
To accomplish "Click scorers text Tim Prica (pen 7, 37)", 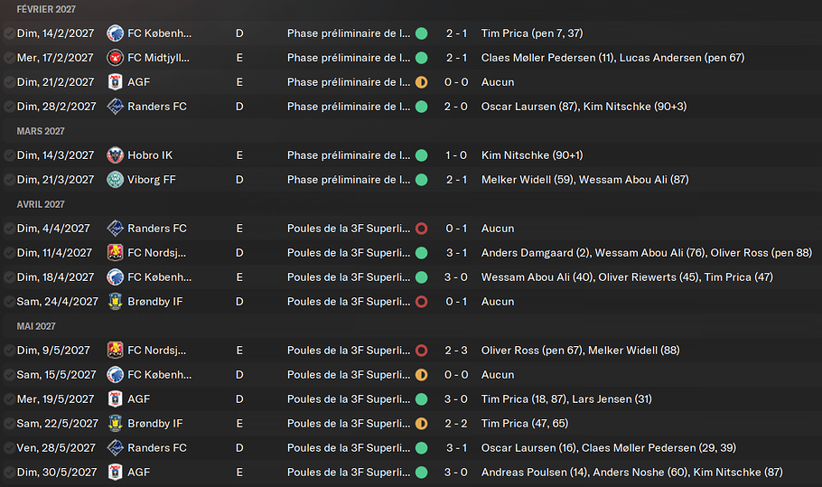I will (x=532, y=33).
